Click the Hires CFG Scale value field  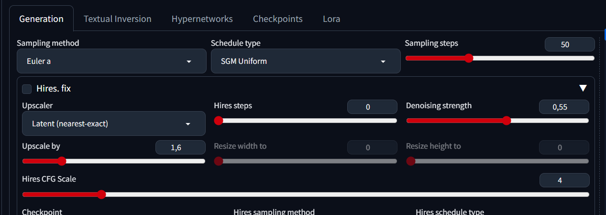(x=564, y=181)
